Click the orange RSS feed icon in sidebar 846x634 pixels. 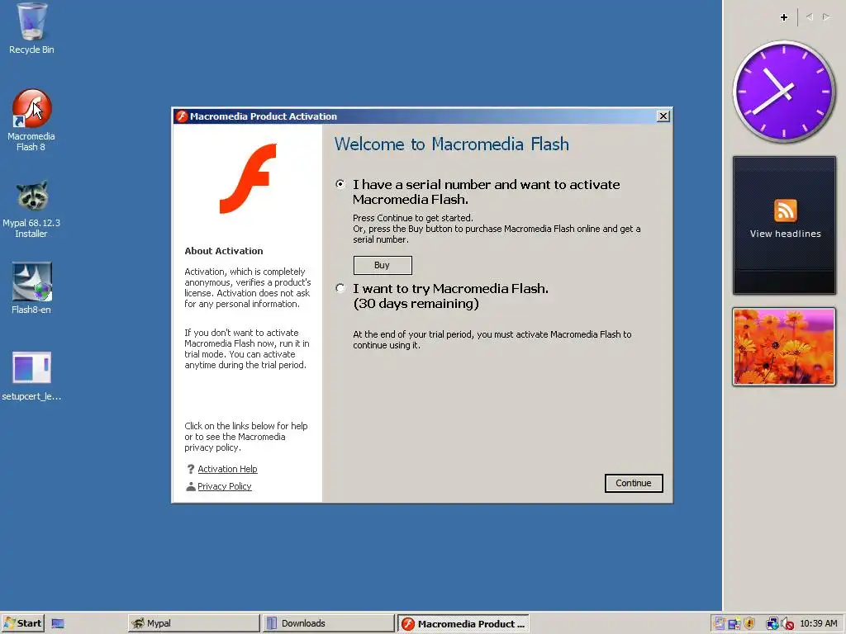tap(785, 211)
